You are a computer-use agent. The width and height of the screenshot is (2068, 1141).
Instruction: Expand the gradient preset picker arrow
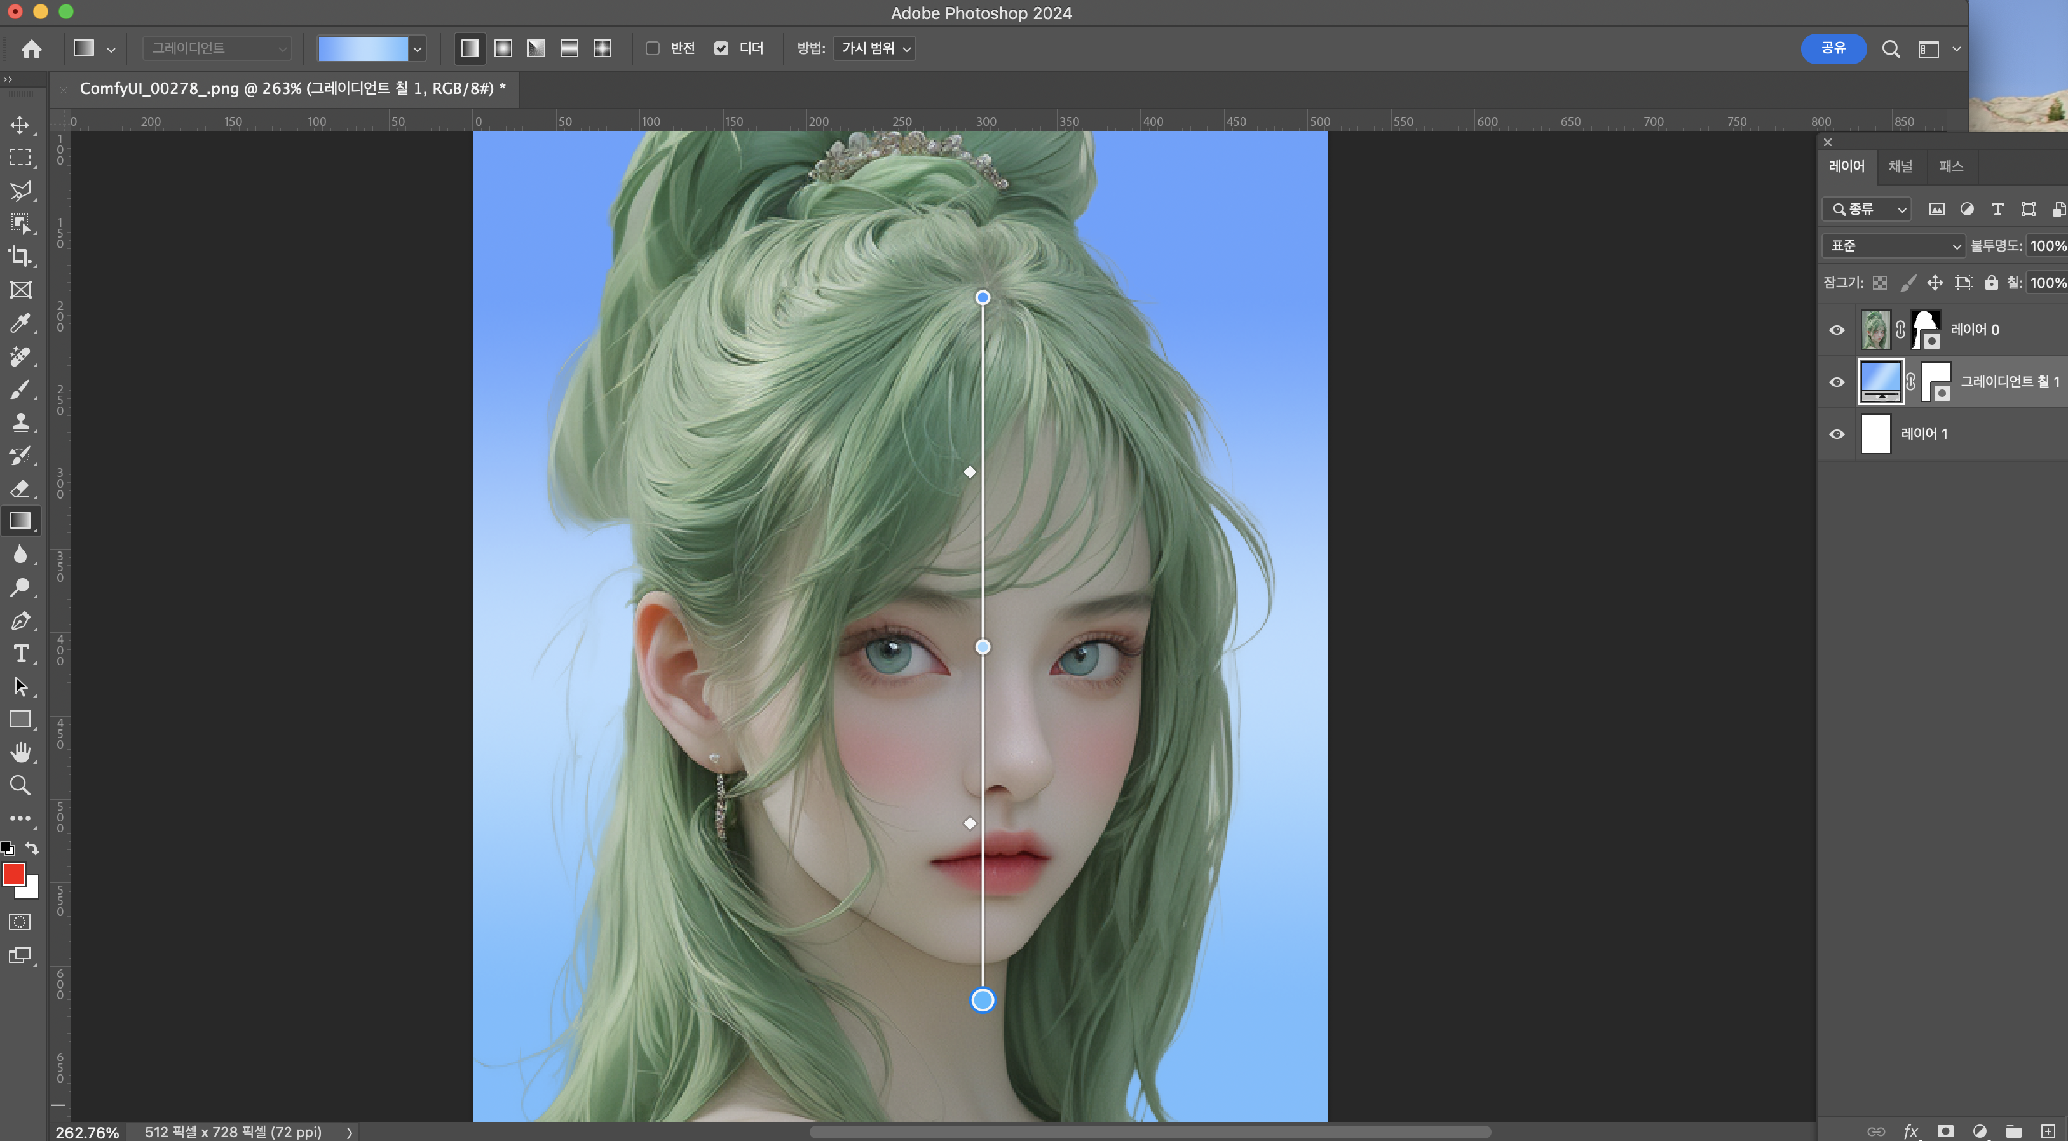coord(418,49)
